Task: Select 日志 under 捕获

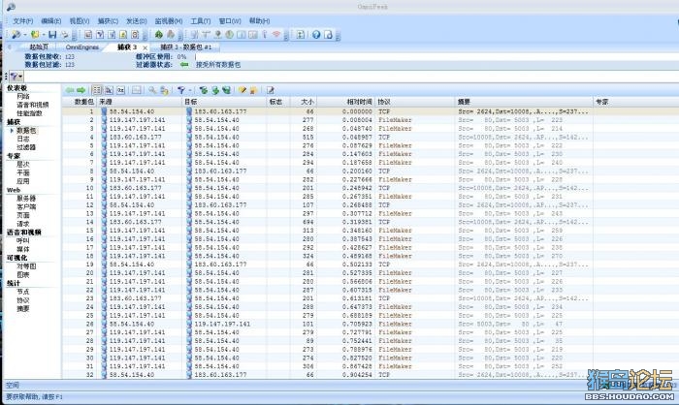Action: [x=23, y=139]
